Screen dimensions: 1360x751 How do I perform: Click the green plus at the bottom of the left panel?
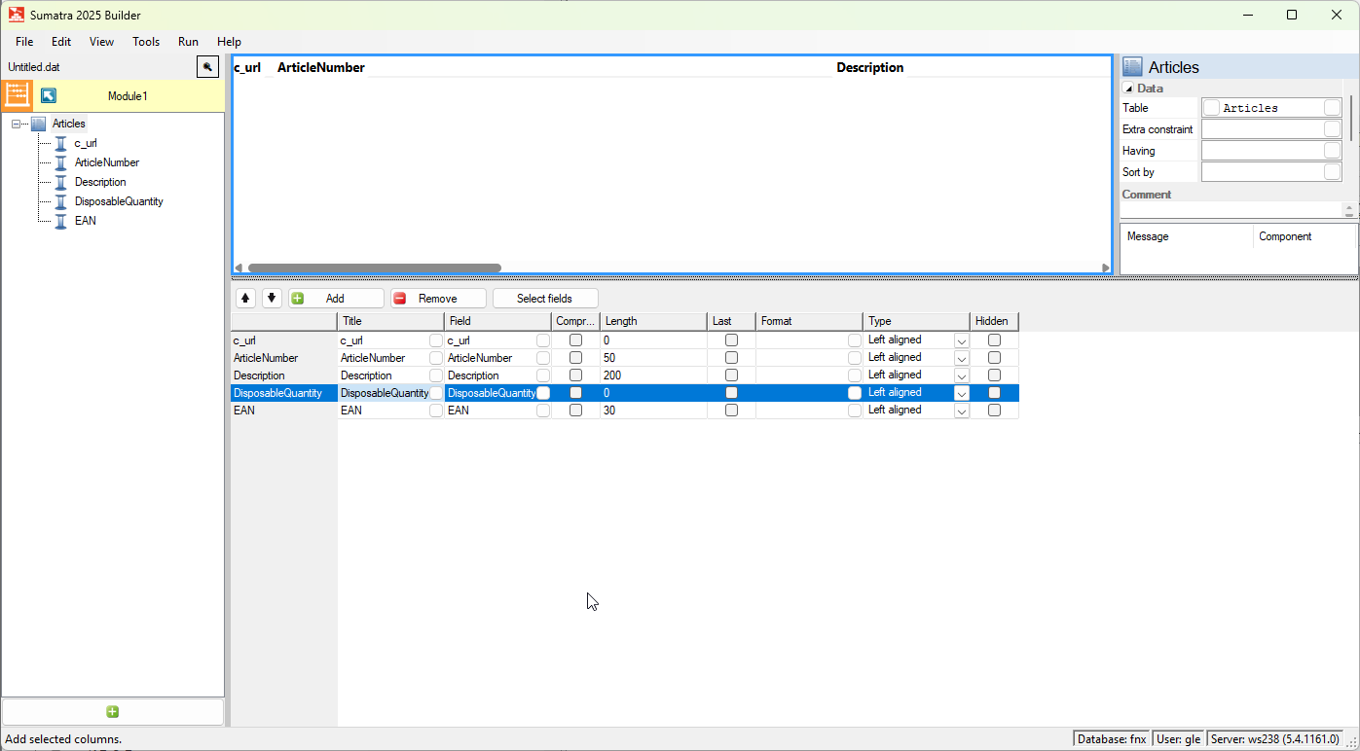click(113, 712)
